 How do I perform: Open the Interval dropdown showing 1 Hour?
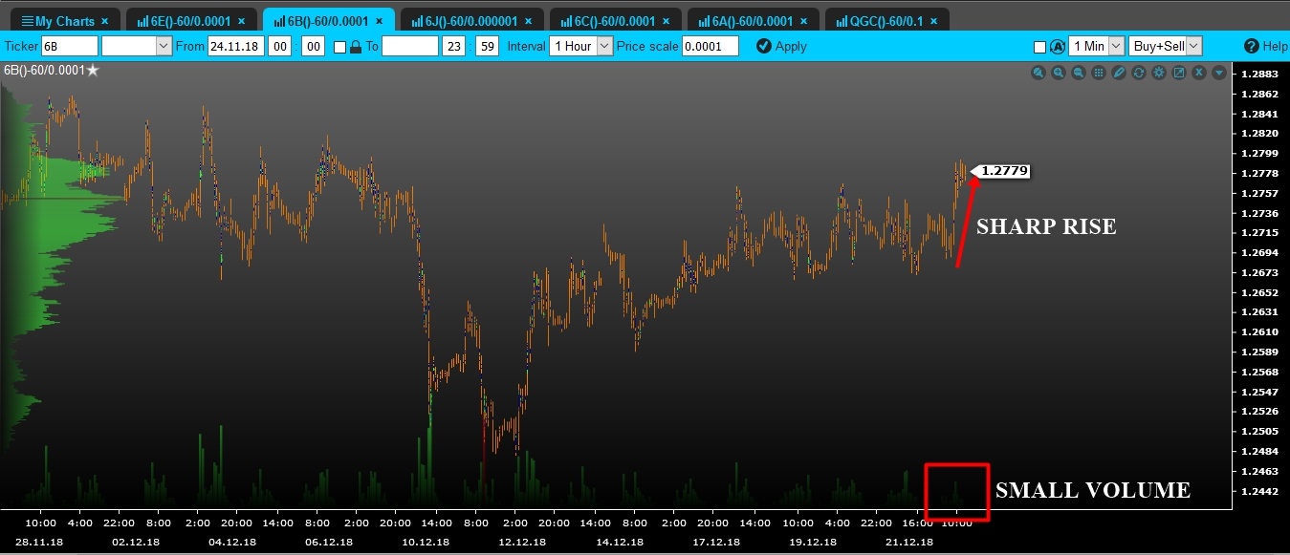[580, 46]
